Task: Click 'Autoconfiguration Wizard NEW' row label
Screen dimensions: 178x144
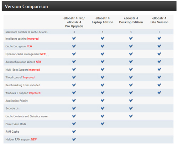Action: [23, 62]
